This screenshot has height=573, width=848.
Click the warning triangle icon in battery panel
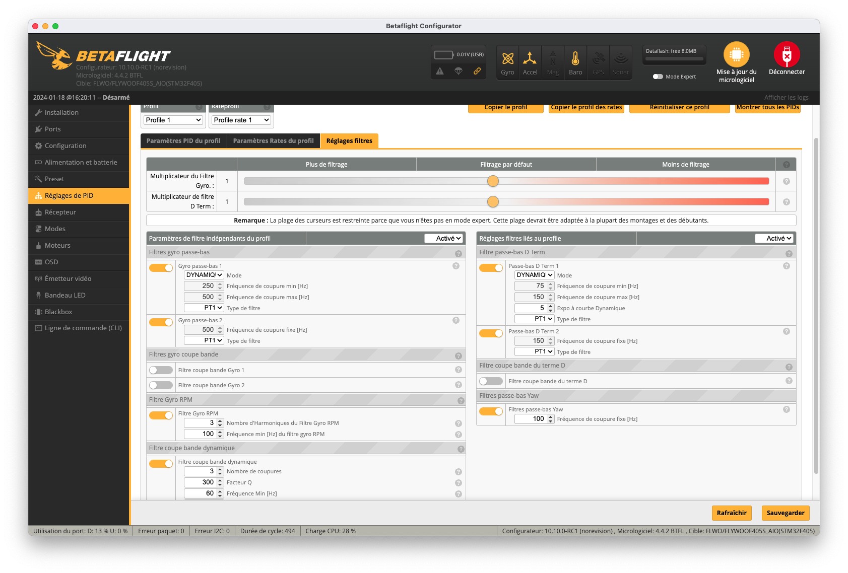click(x=440, y=71)
